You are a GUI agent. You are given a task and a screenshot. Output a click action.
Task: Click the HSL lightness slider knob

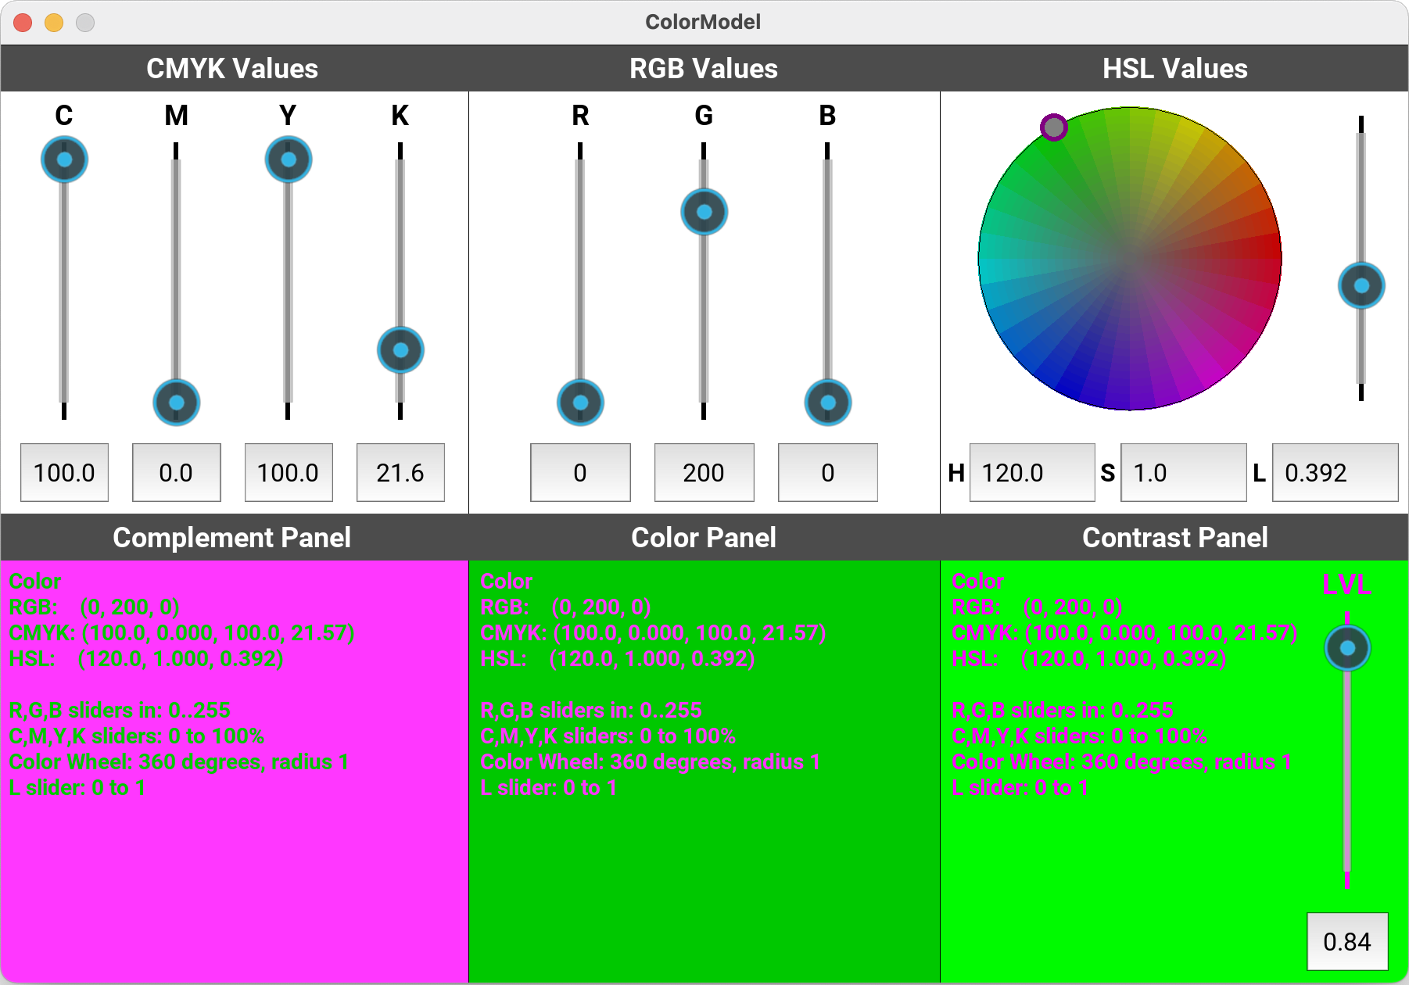(1361, 285)
